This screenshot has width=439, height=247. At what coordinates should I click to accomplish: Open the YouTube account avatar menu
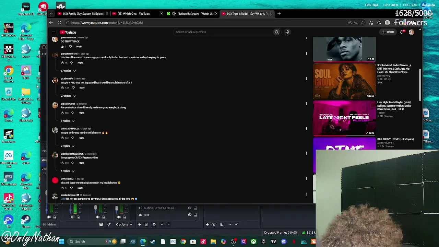coord(411,32)
